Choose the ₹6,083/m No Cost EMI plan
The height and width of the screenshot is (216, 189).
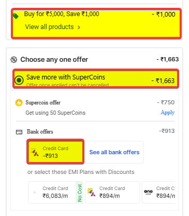click(55, 192)
